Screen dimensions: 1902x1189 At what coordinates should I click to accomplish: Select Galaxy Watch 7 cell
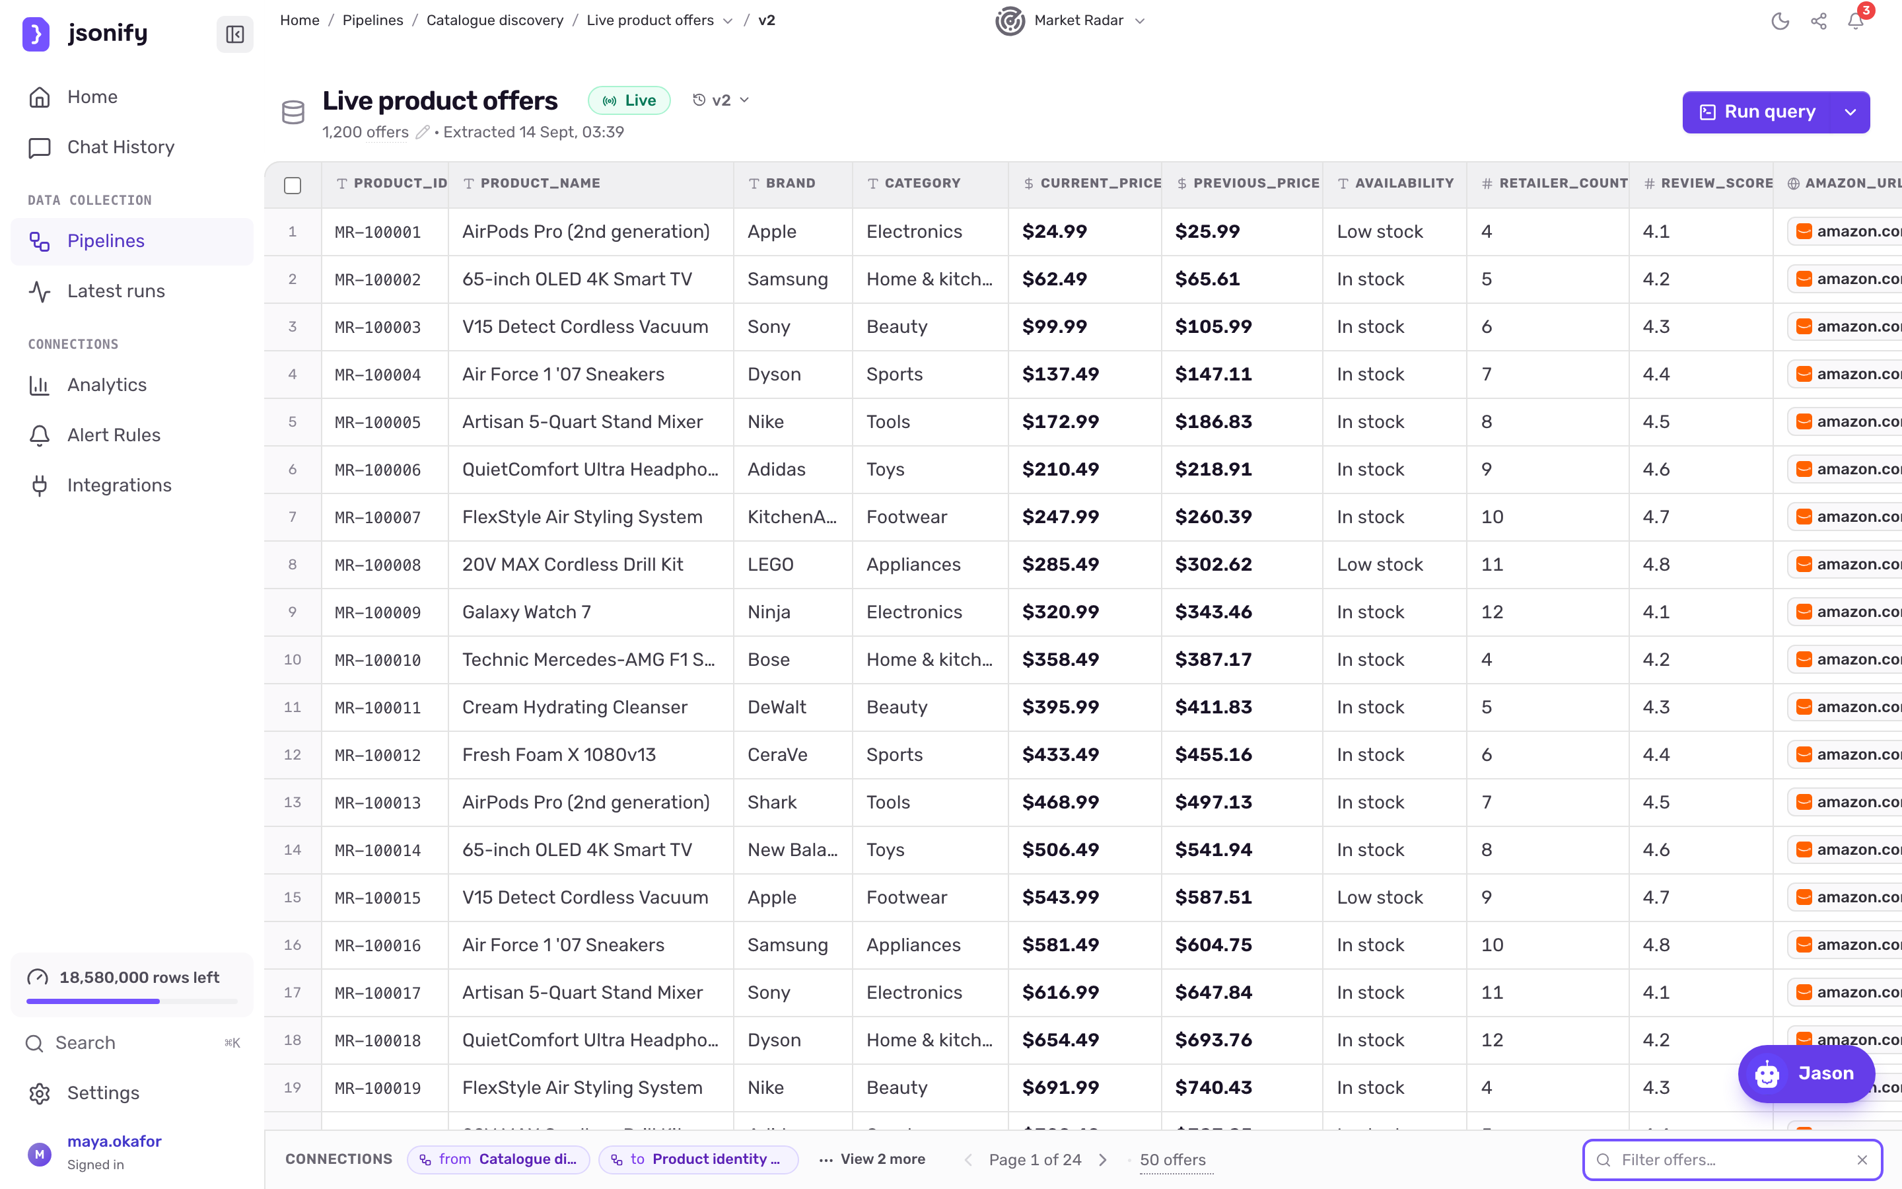(x=591, y=612)
